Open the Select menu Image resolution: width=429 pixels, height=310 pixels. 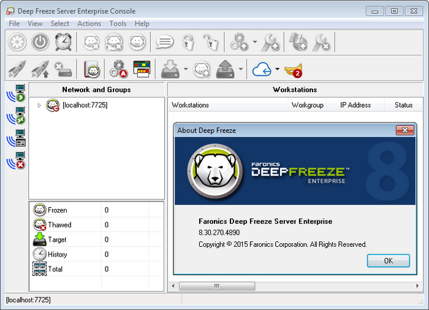point(60,23)
